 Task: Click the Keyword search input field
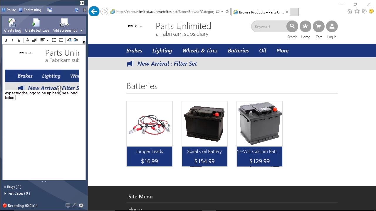tap(269, 27)
